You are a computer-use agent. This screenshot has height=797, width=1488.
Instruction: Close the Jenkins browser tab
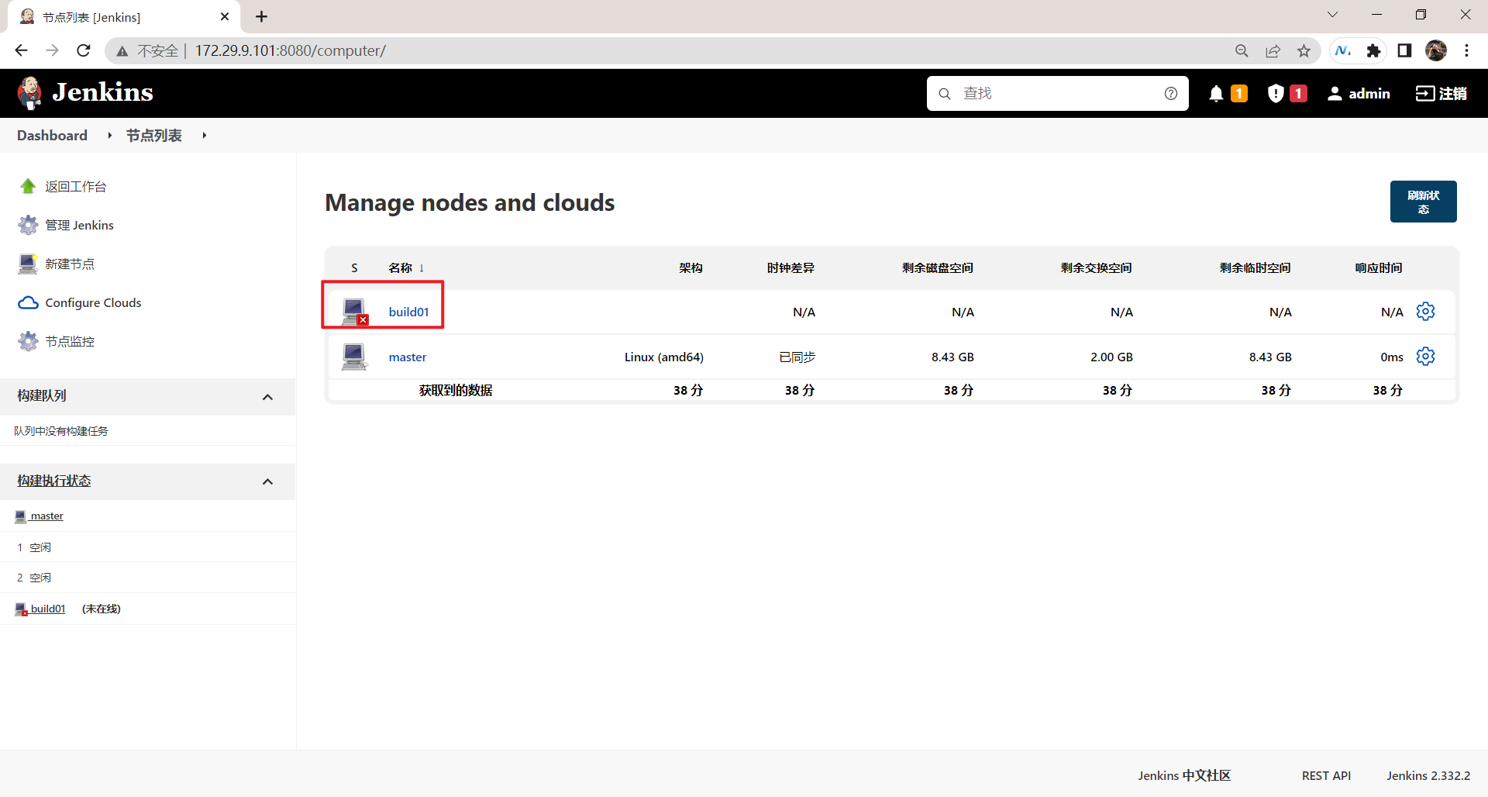225,16
